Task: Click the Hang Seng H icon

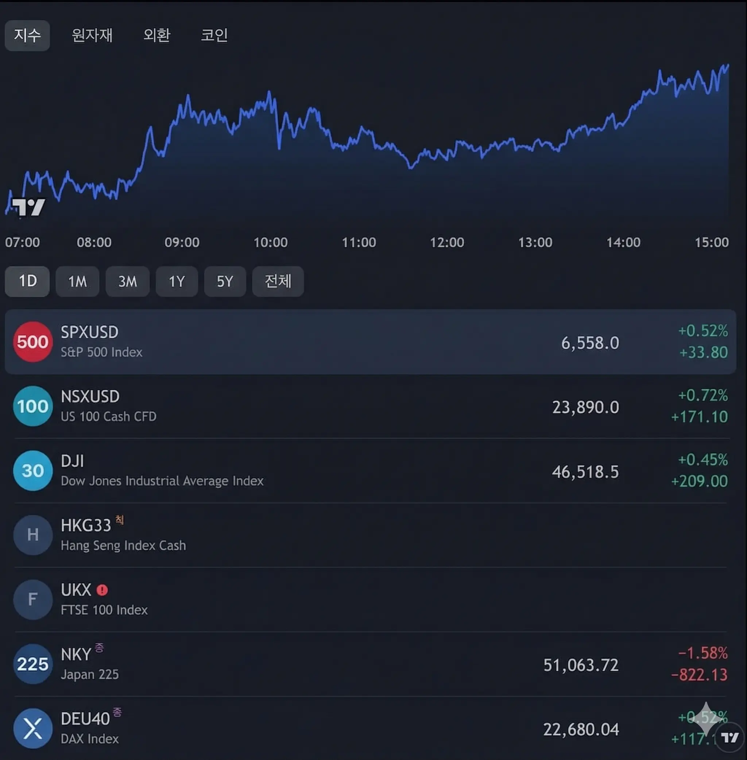Action: point(33,535)
